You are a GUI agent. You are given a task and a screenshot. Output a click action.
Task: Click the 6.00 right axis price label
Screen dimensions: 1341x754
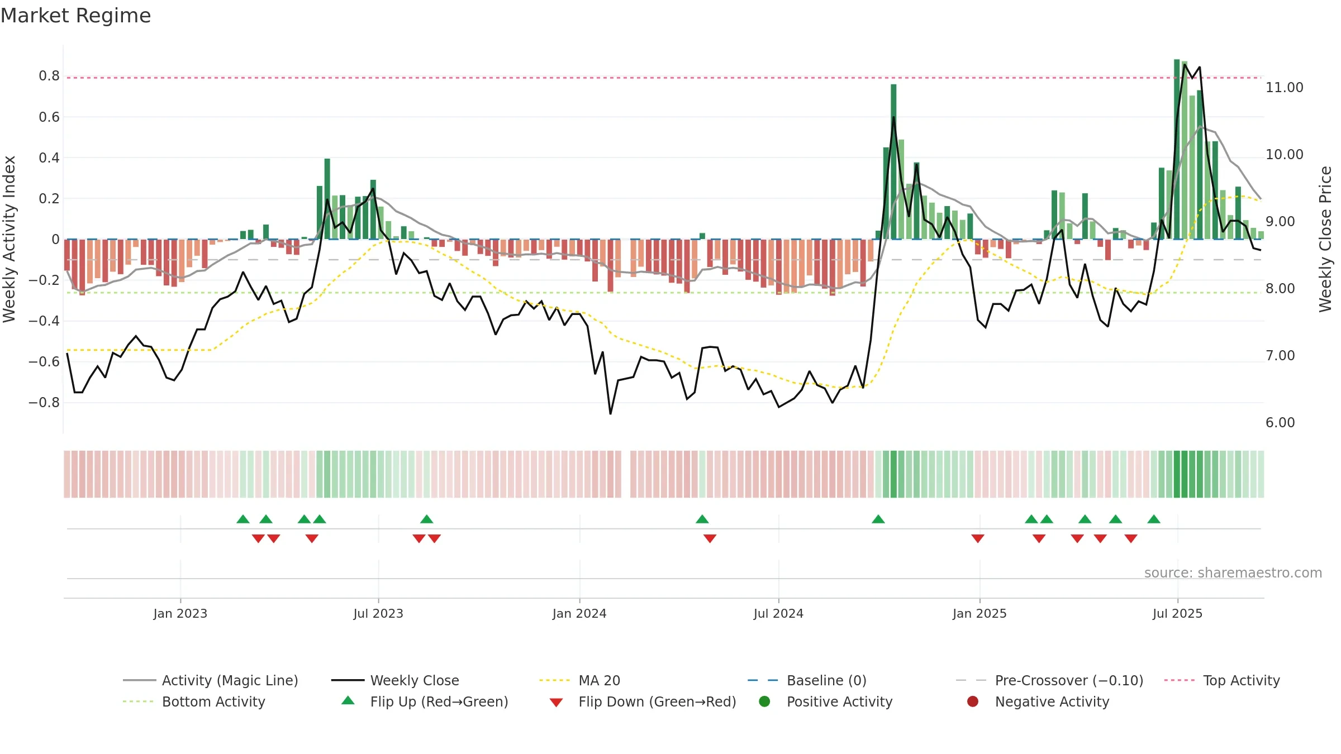pos(1280,423)
